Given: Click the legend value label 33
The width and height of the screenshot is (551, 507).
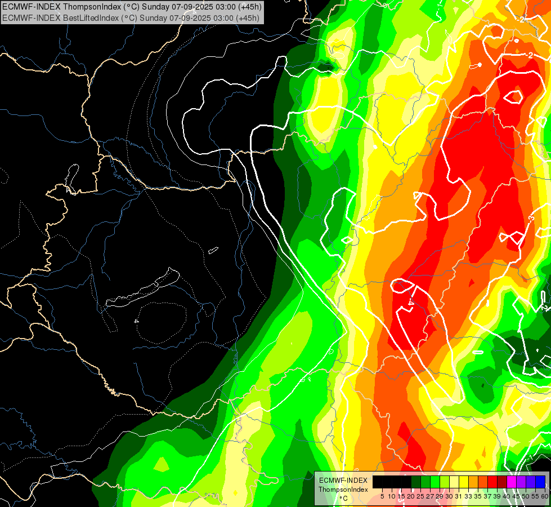Looking at the screenshot, I should 468,496.
